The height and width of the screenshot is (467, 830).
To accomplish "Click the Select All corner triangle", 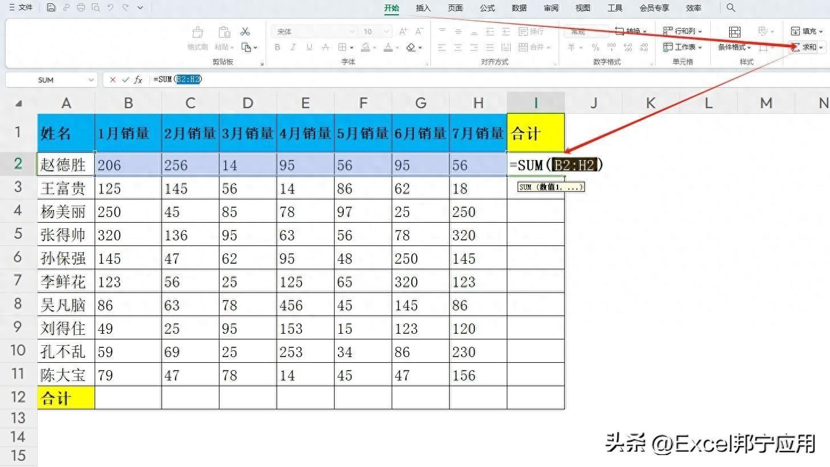I will [18, 103].
